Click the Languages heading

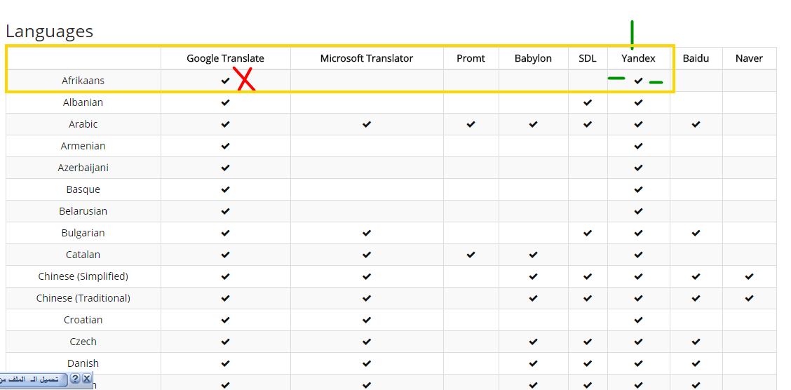(49, 32)
